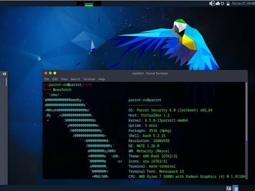
Task: Open the clock showing Sat Jan 27
Action: [x=243, y=3]
